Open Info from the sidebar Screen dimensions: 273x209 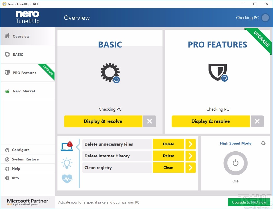[x=28, y=178]
